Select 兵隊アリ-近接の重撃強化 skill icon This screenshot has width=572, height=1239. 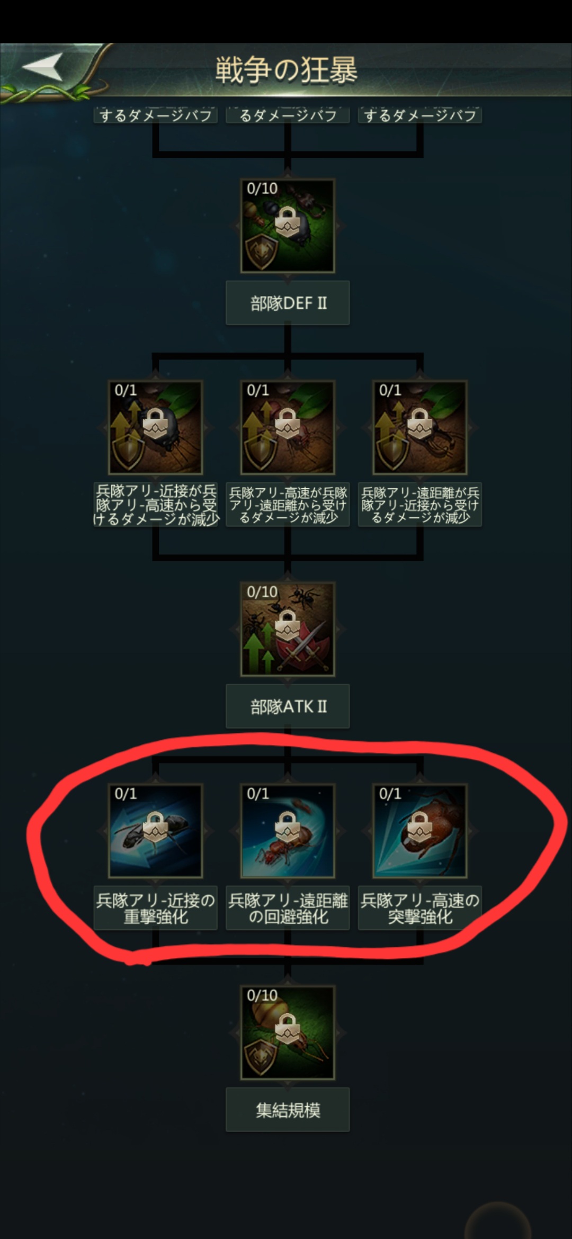[x=155, y=831]
